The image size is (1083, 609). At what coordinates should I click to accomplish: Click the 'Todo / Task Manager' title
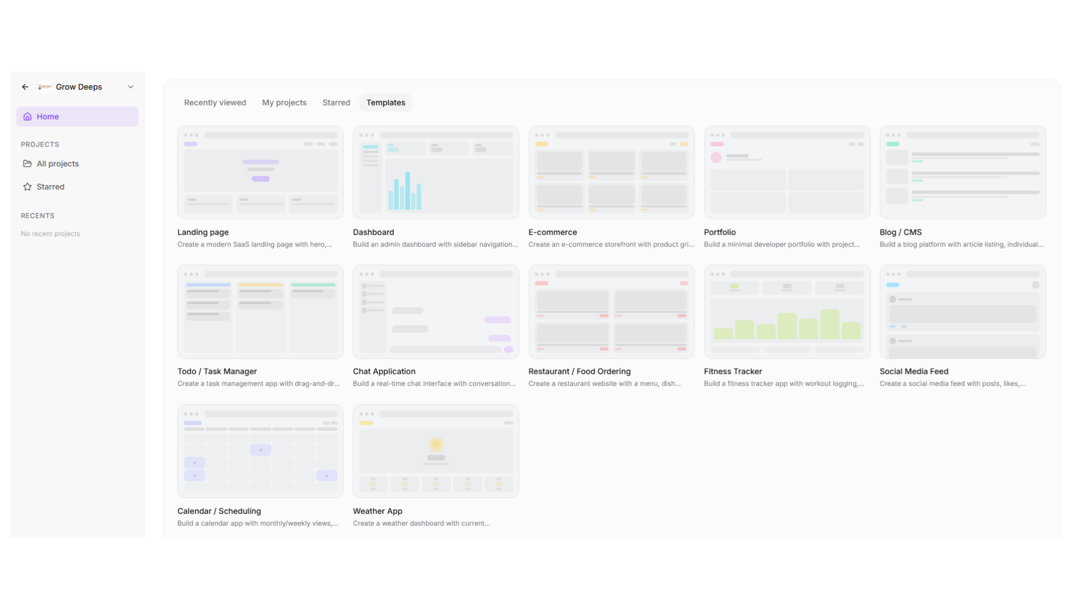point(217,372)
